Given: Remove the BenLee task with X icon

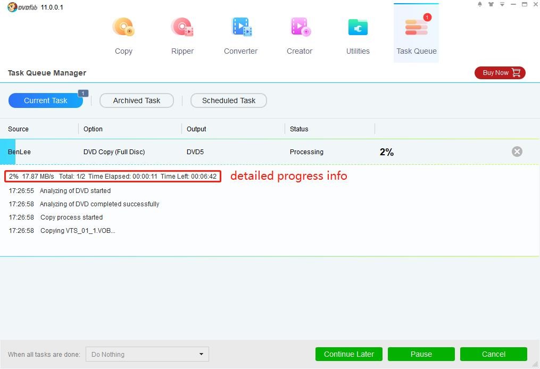Looking at the screenshot, I should coord(517,152).
